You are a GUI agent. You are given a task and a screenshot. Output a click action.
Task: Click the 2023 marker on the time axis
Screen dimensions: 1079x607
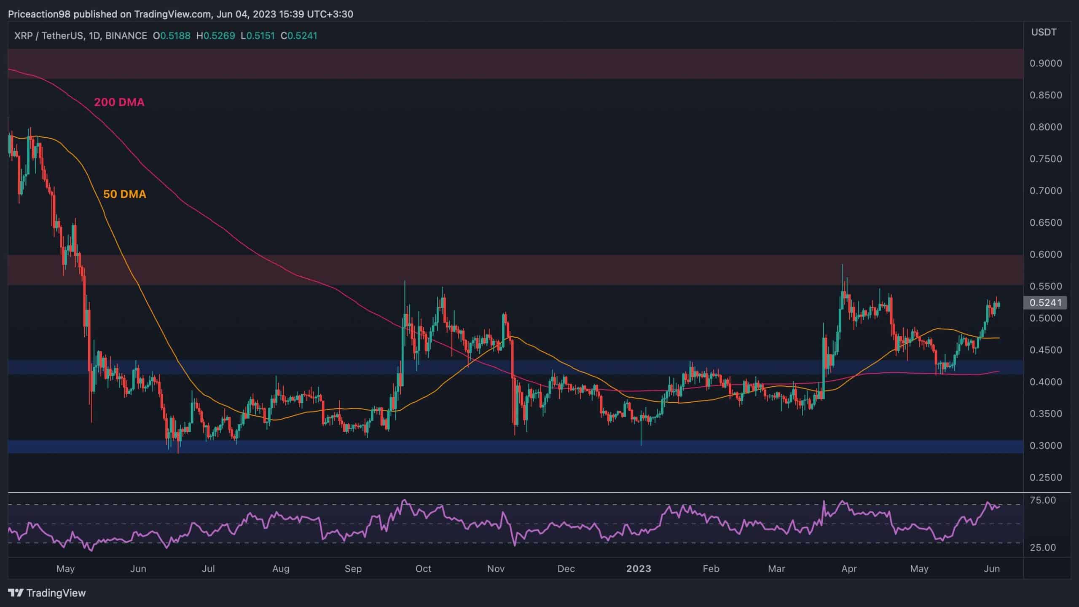(x=639, y=568)
